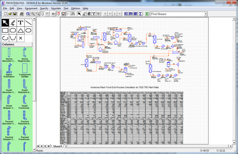Click the abc toolbar icon
Image resolution: width=238 pixels, height=154 pixels.
pyautogui.click(x=54, y=14)
